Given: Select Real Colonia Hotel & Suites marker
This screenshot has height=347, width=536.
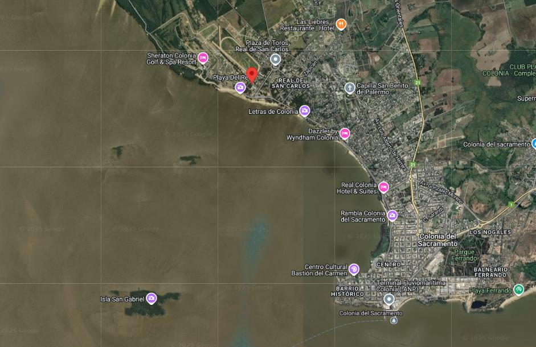Looking at the screenshot, I should point(383,187).
